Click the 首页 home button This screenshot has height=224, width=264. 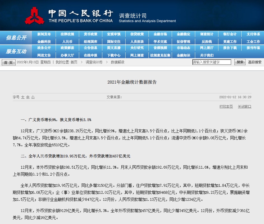click(9, 62)
